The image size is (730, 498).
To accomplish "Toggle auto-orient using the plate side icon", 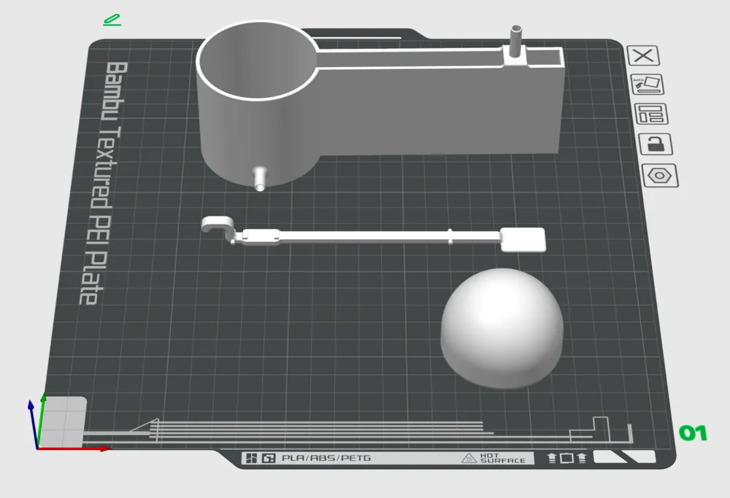I will pos(647,85).
